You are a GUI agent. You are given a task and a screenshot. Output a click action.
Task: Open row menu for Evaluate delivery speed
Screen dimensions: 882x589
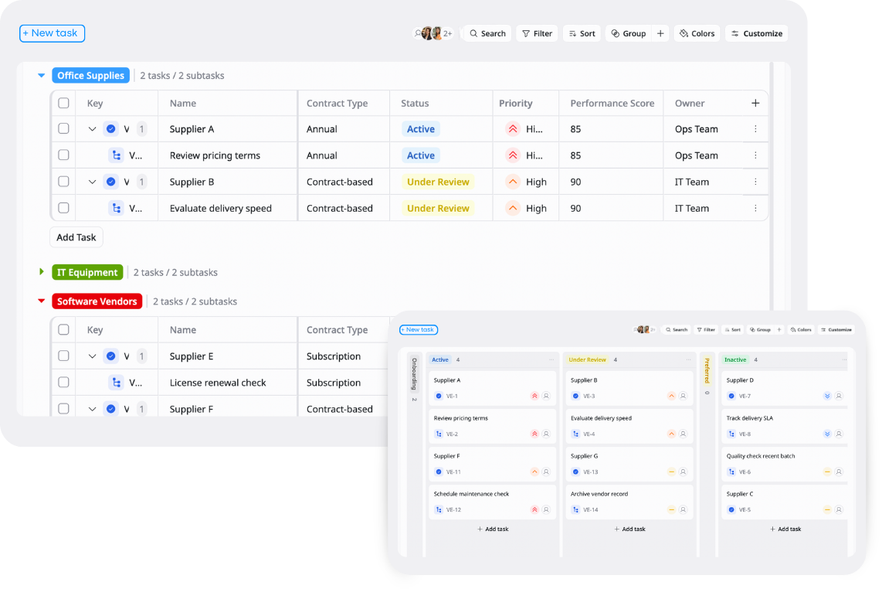click(x=755, y=209)
